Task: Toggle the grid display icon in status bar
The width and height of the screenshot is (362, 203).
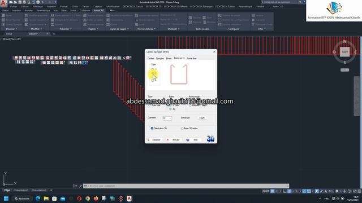Action: (x=273, y=191)
